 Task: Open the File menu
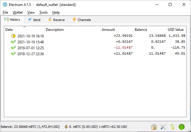pyautogui.click(x=5, y=12)
